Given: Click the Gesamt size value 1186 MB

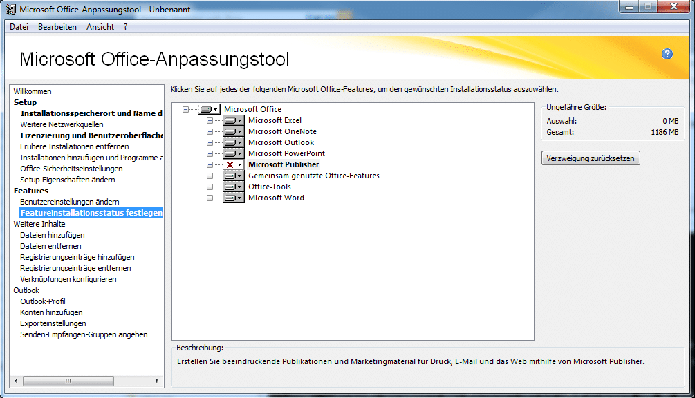Looking at the screenshot, I should coord(665,132).
